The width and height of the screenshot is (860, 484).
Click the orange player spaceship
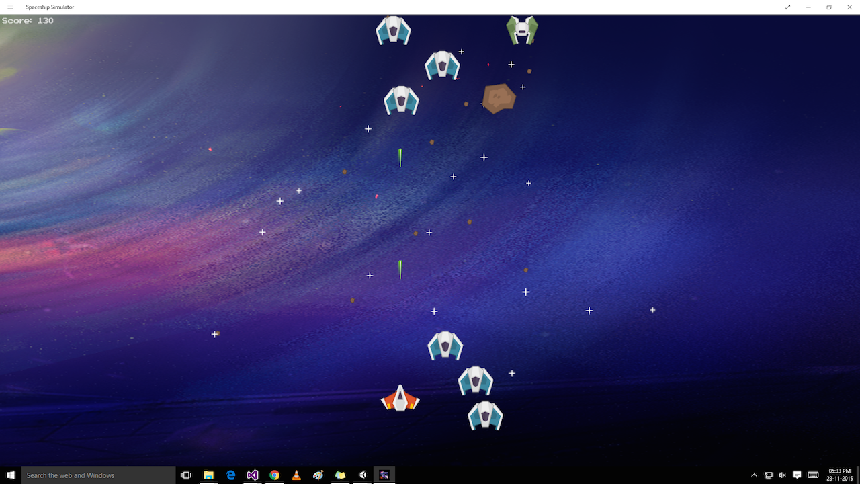click(400, 398)
